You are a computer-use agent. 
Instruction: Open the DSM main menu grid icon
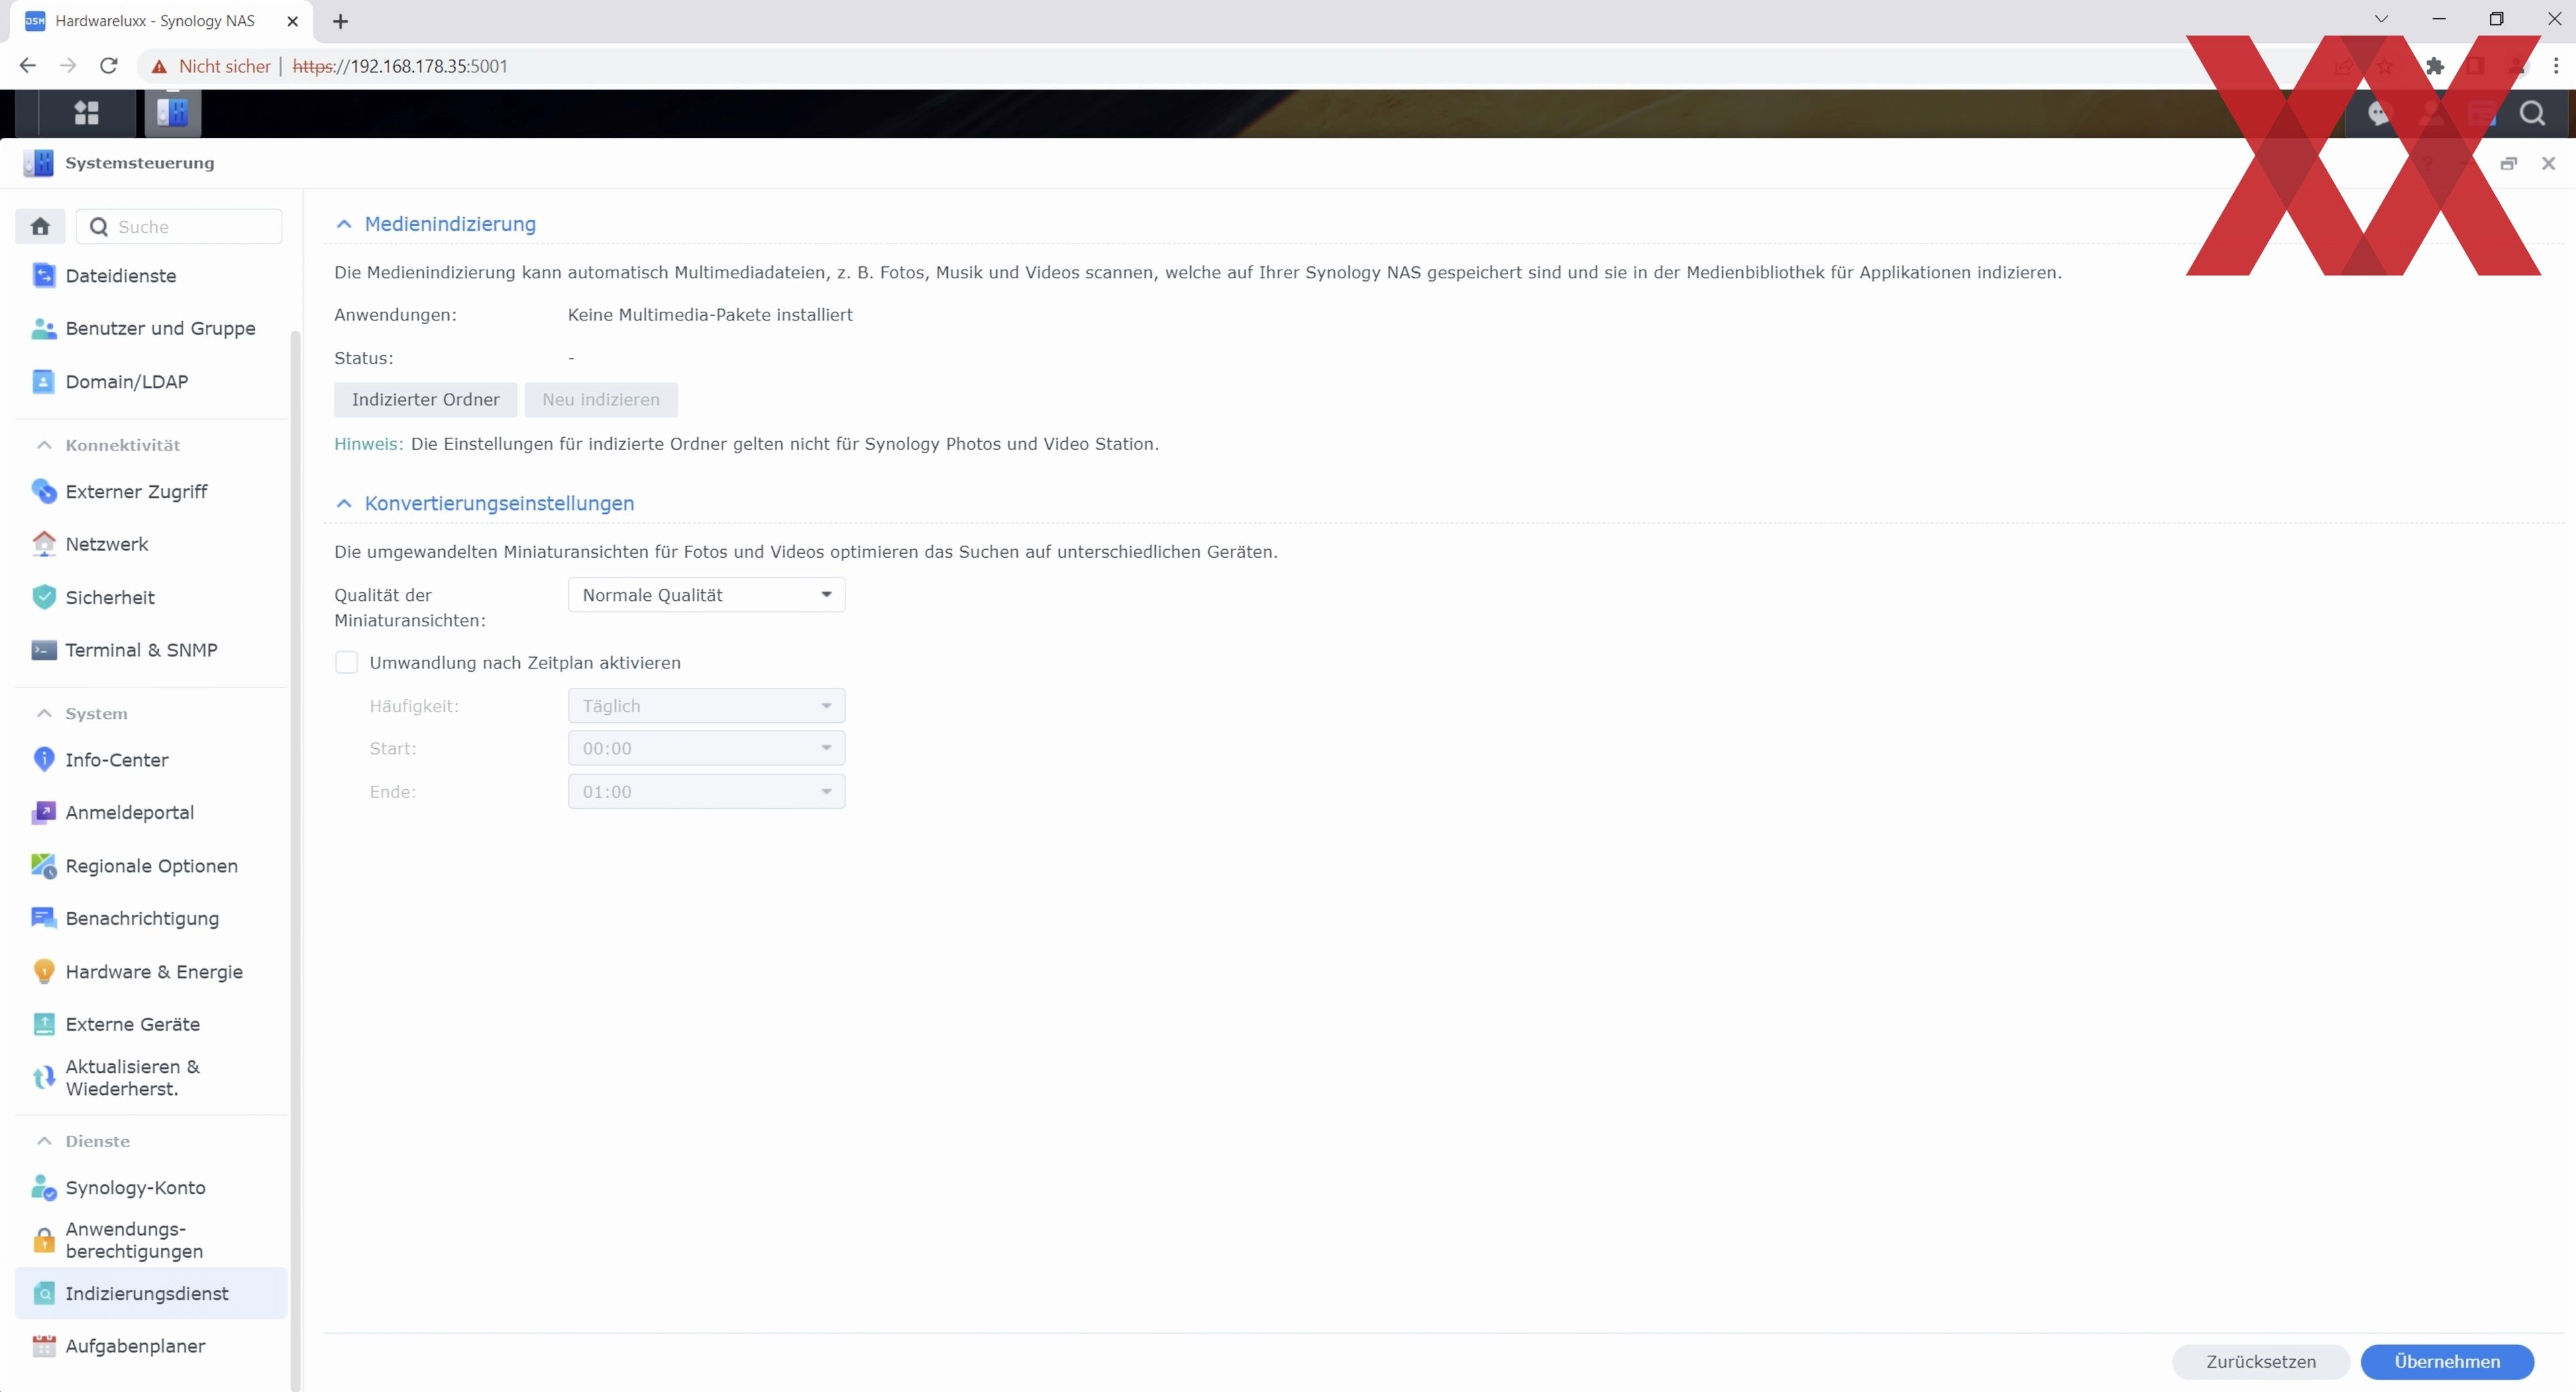pyautogui.click(x=87, y=113)
